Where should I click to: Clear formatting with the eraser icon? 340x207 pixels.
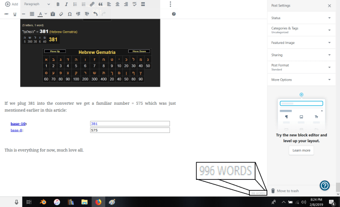(61, 14)
